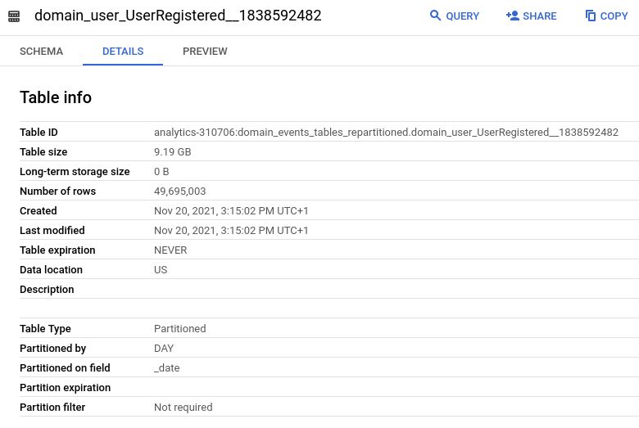Click the Not required filter value
Screen dimensions: 639x428
[x=183, y=408]
